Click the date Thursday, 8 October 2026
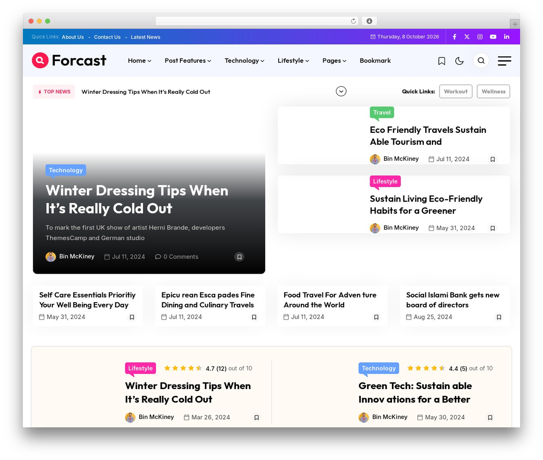The image size is (543, 460). 405,37
